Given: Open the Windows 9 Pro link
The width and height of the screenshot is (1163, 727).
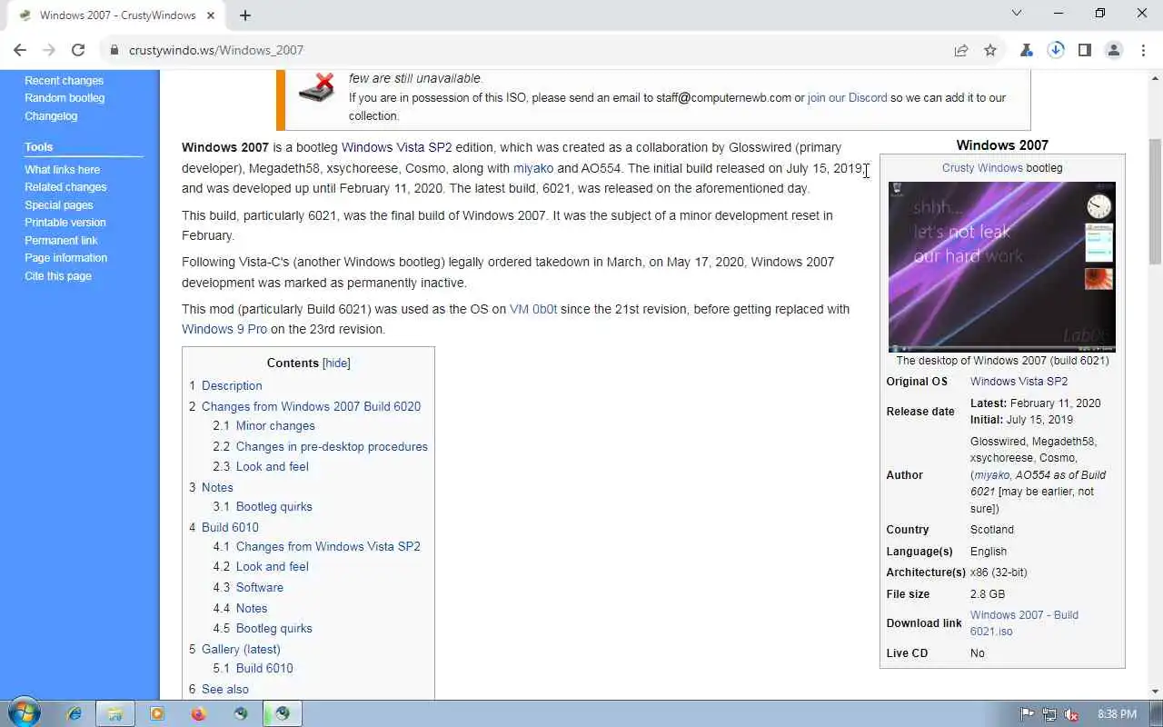Looking at the screenshot, I should [224, 329].
